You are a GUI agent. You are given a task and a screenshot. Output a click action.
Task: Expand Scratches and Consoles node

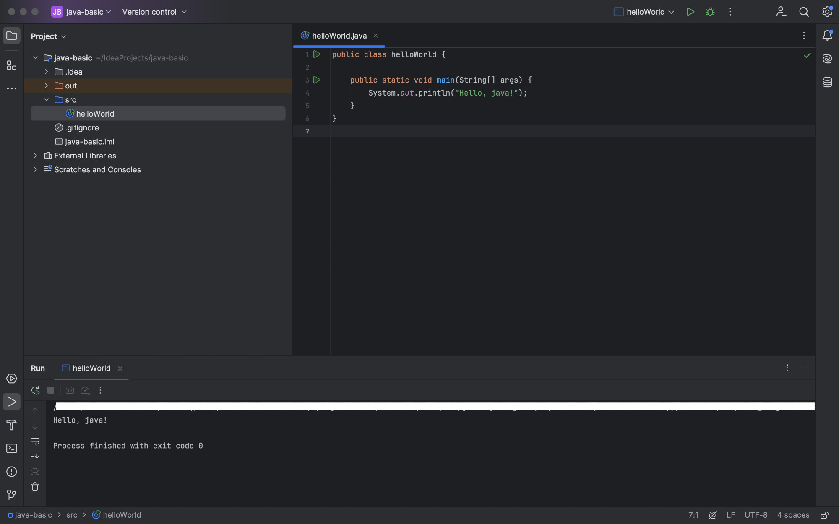[x=36, y=169]
